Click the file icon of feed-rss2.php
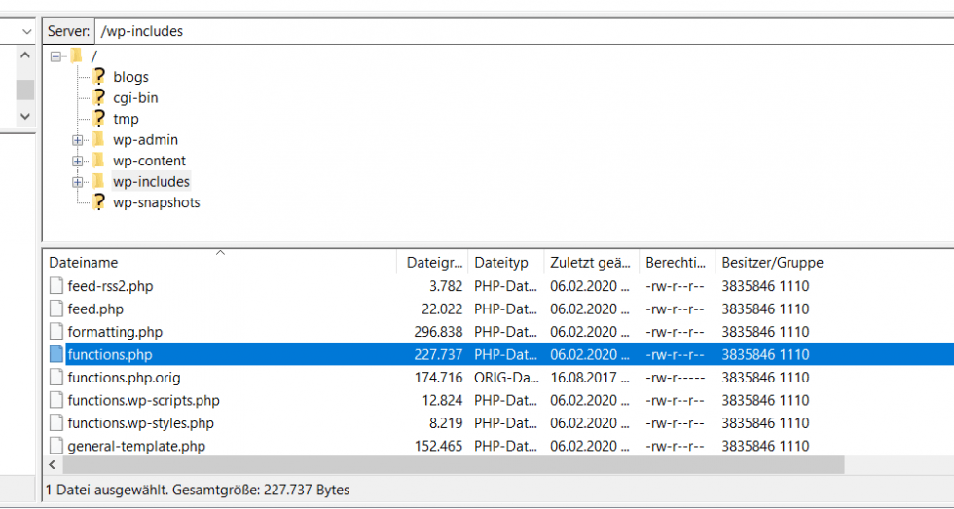This screenshot has width=954, height=509. [x=56, y=286]
